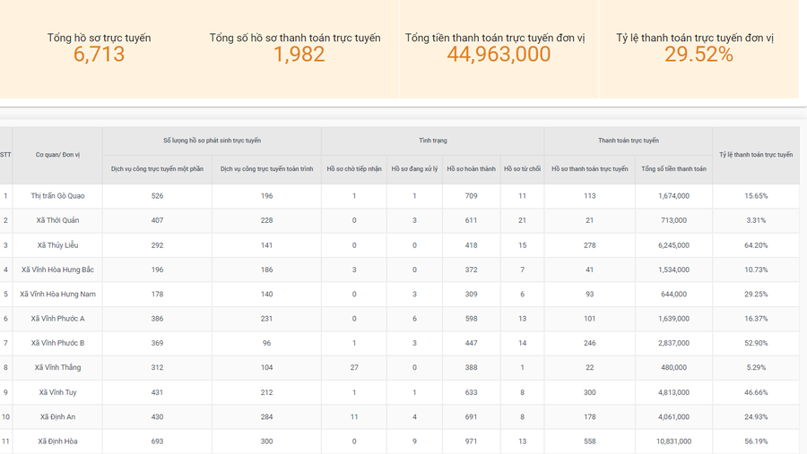Choose the Xã Vĩnh Phước A entry

[57, 319]
